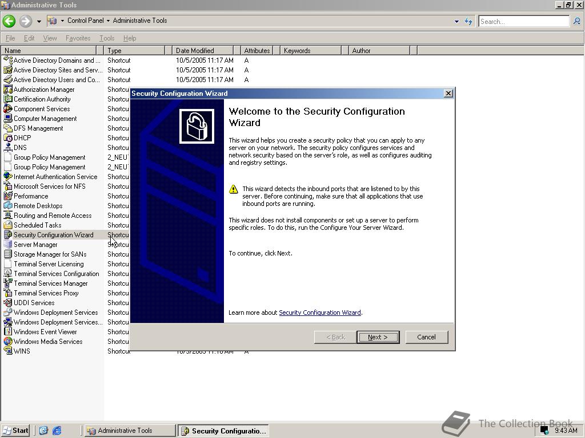Image resolution: width=585 pixels, height=438 pixels.
Task: Sort by the Attributes column header
Action: 257,50
